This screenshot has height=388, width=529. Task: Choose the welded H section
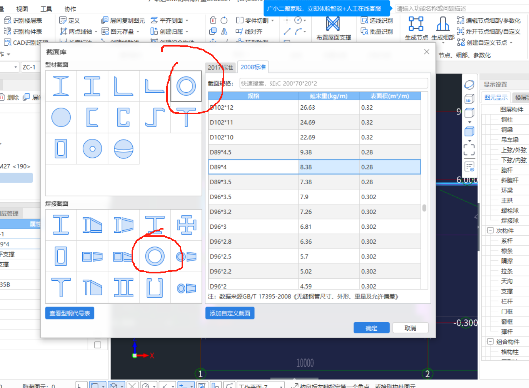click(61, 225)
